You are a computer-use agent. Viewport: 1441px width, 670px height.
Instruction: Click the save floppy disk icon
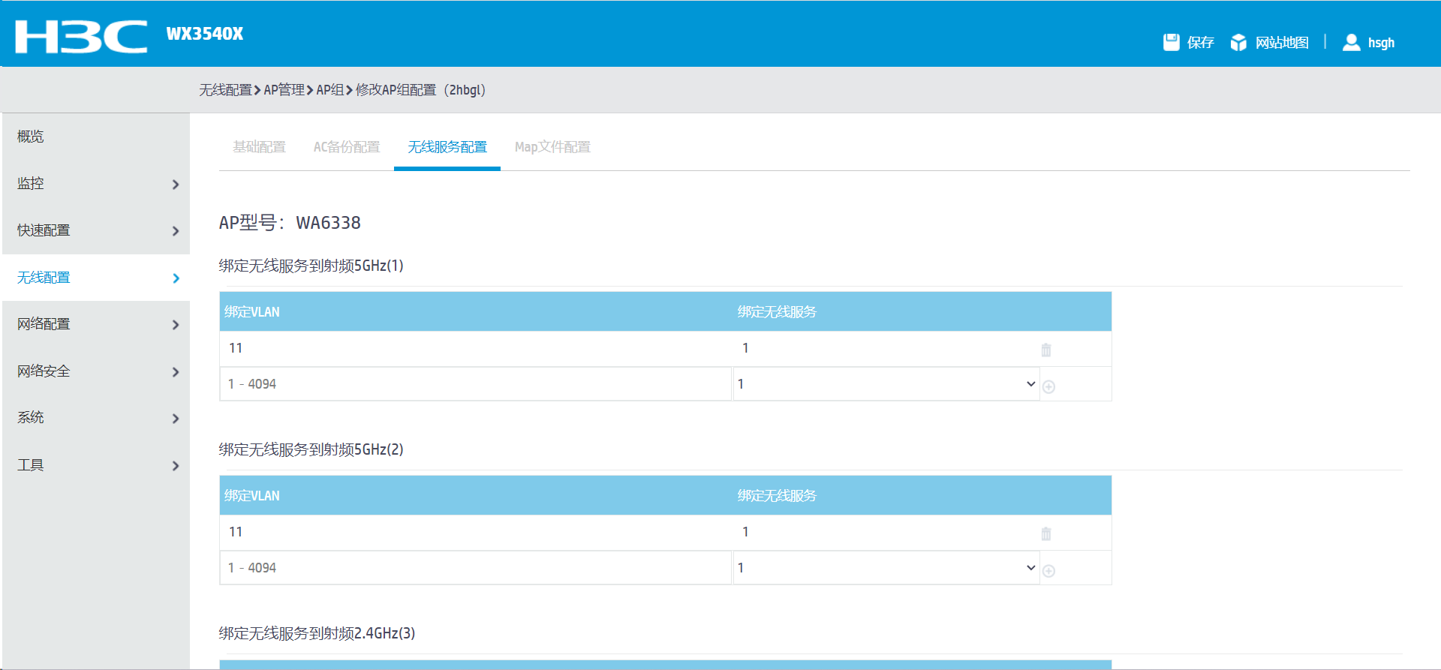1171,42
